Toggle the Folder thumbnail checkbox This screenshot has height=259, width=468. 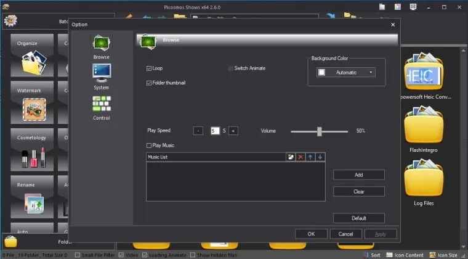tap(149, 83)
